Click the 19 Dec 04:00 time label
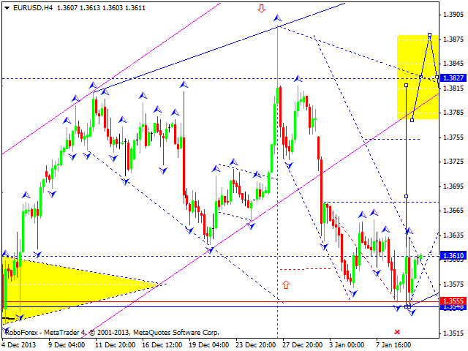This screenshot has height=351, width=468. click(x=208, y=344)
